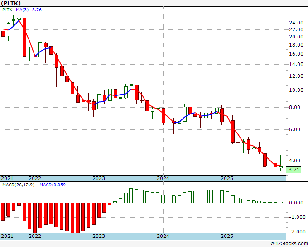Click 2024 on the MACD panel timeline
The height and width of the screenshot is (247, 308).
click(x=163, y=236)
